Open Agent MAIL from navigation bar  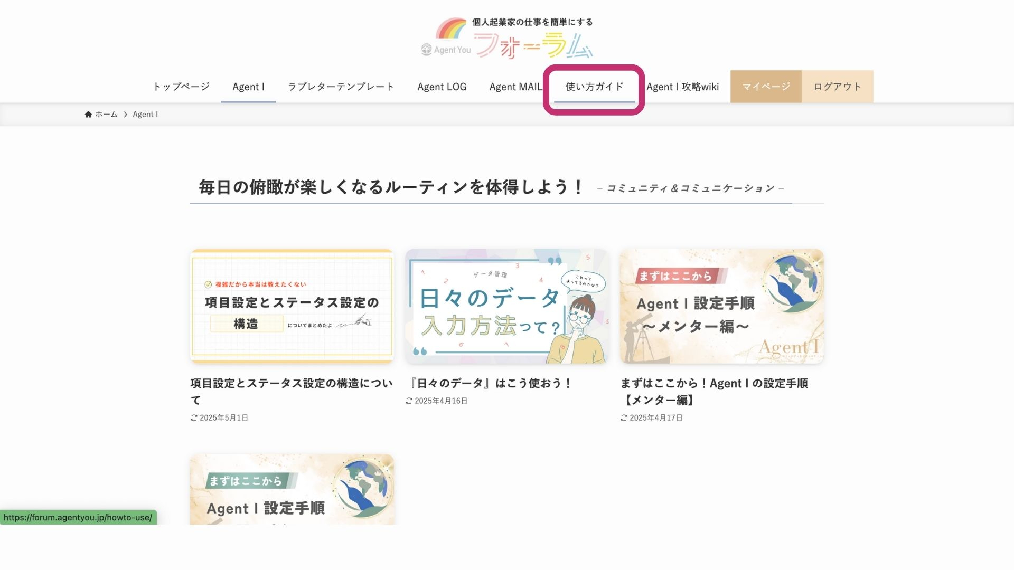515,87
